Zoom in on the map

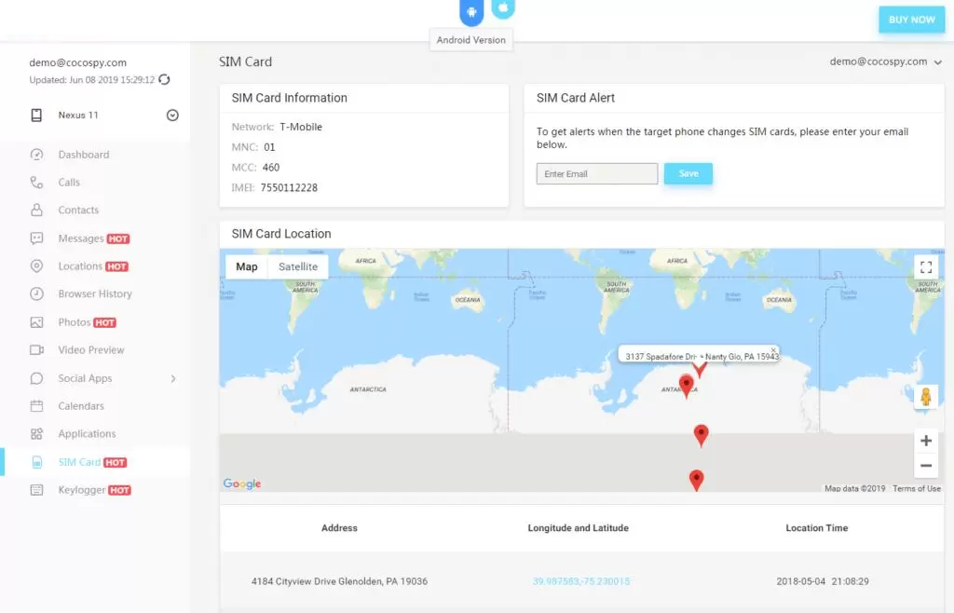point(925,441)
